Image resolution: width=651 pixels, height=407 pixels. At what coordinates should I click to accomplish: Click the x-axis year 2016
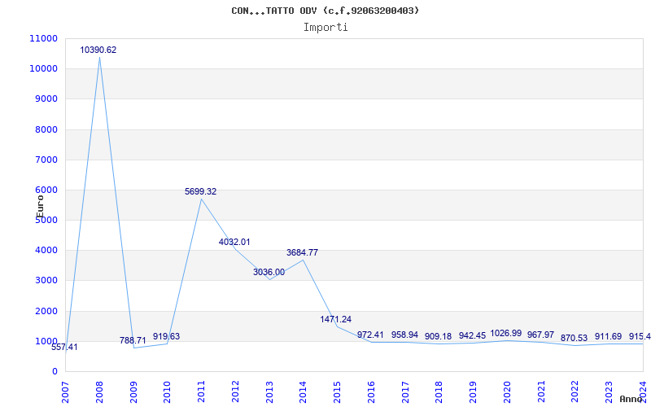[x=371, y=392]
